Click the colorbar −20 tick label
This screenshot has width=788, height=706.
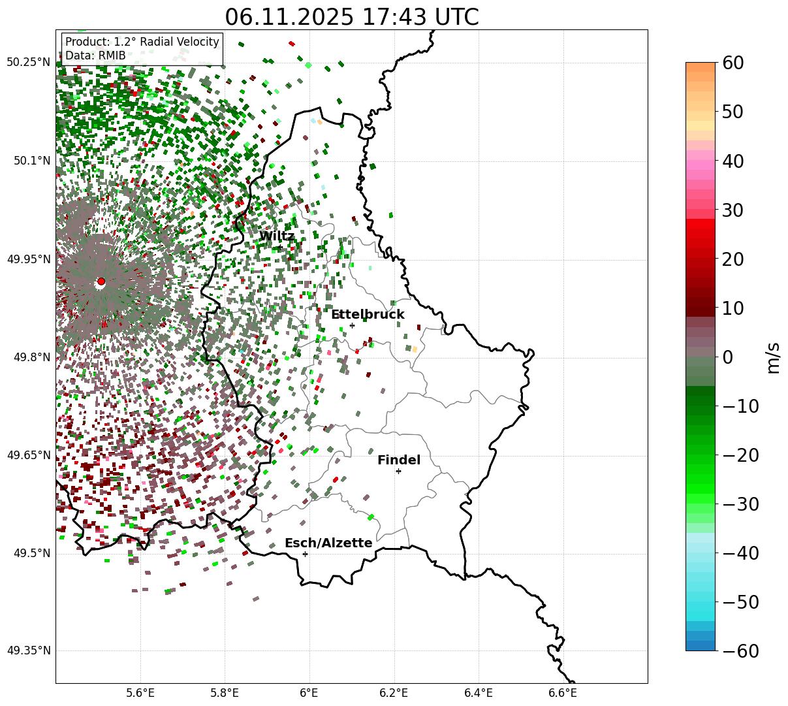tap(740, 455)
